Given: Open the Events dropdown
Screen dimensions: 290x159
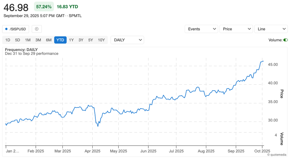Looking at the screenshot, I should pyautogui.click(x=201, y=29).
